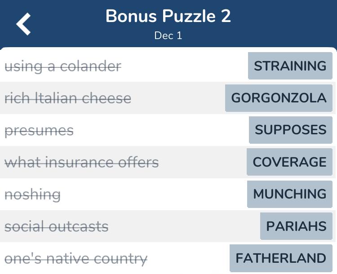This screenshot has width=337, height=274.
Task: Tap the "social outcasts" clue text
Action: pyautogui.click(x=56, y=226)
